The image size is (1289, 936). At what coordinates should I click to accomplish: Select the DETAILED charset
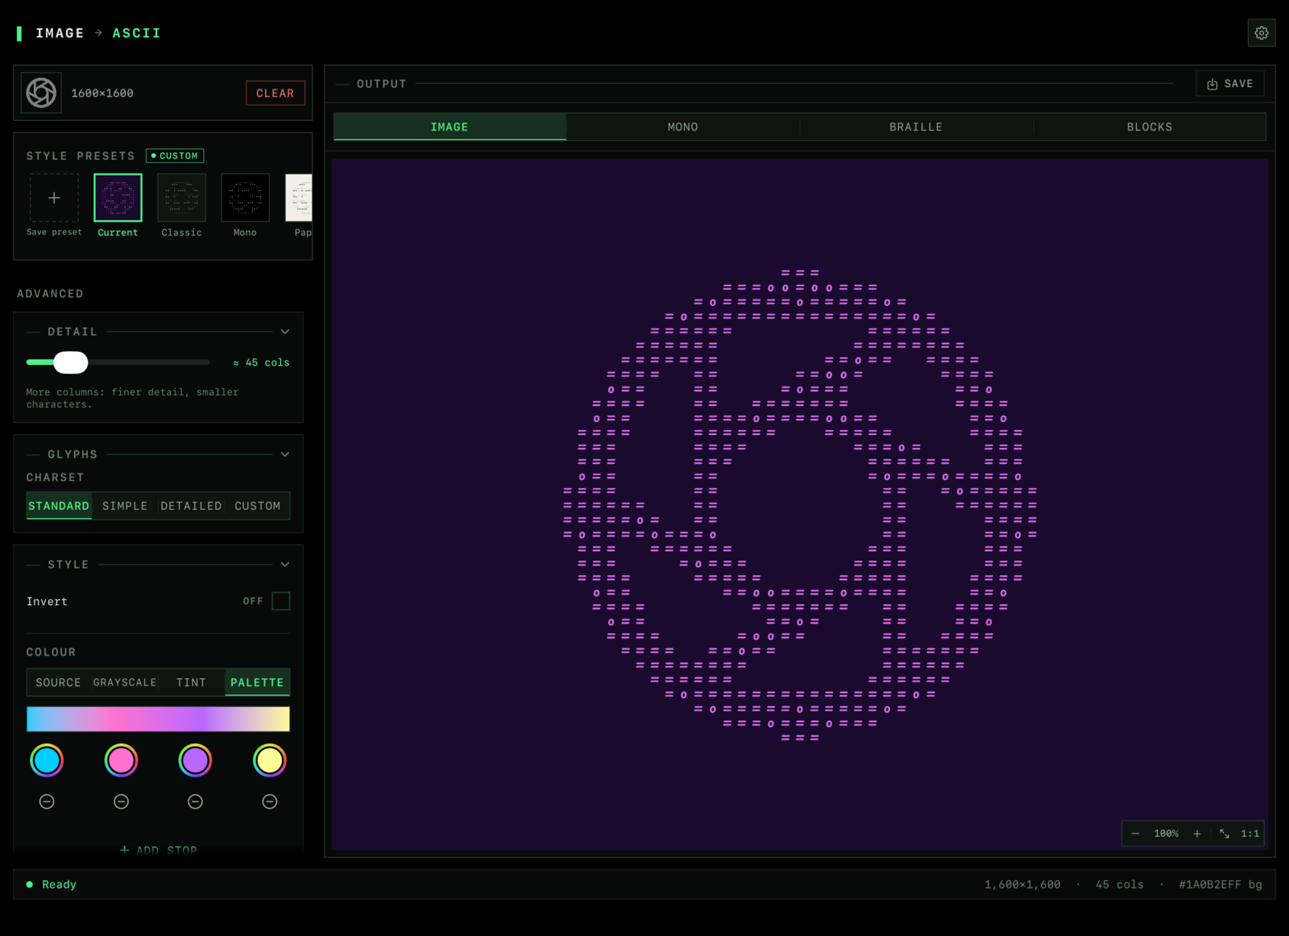tap(191, 506)
